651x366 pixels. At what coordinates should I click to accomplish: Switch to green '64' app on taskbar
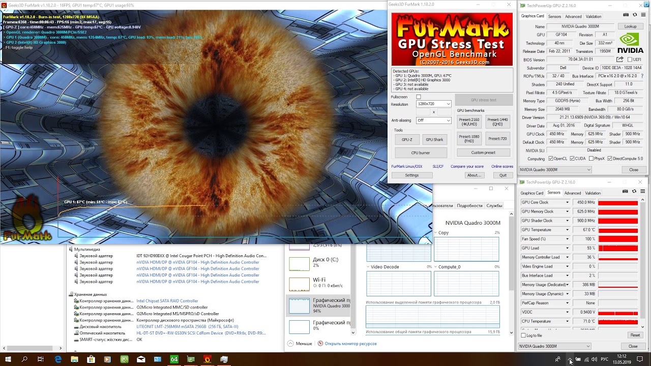pyautogui.click(x=174, y=359)
